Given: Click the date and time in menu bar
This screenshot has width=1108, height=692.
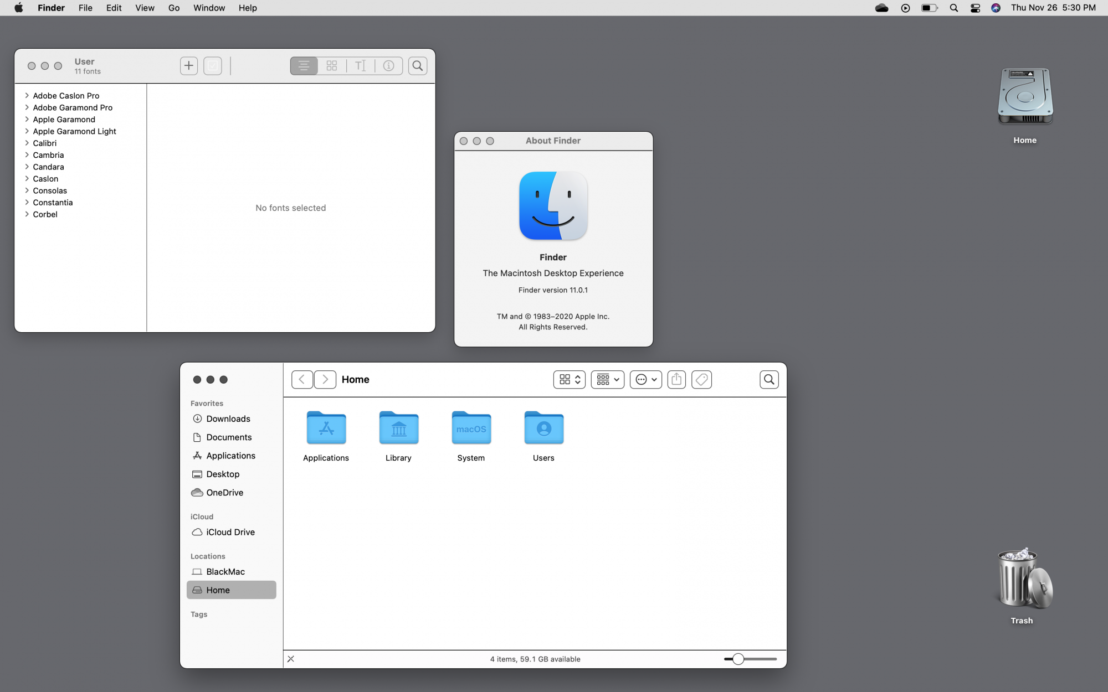Looking at the screenshot, I should click(x=1053, y=8).
